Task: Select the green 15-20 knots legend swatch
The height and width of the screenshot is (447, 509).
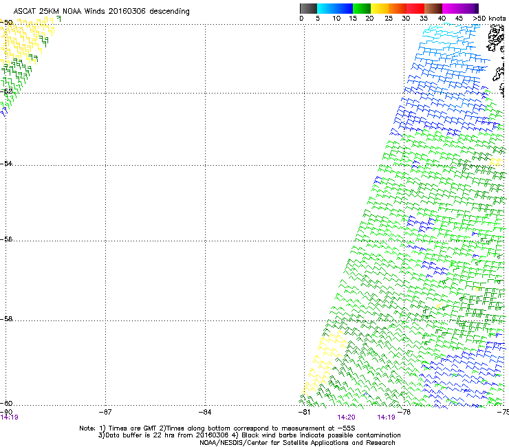Action: point(362,8)
